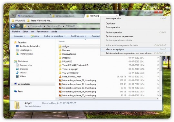Open the Ferramentas menu
Viewport: 174px width, 122px height.
point(43,32)
